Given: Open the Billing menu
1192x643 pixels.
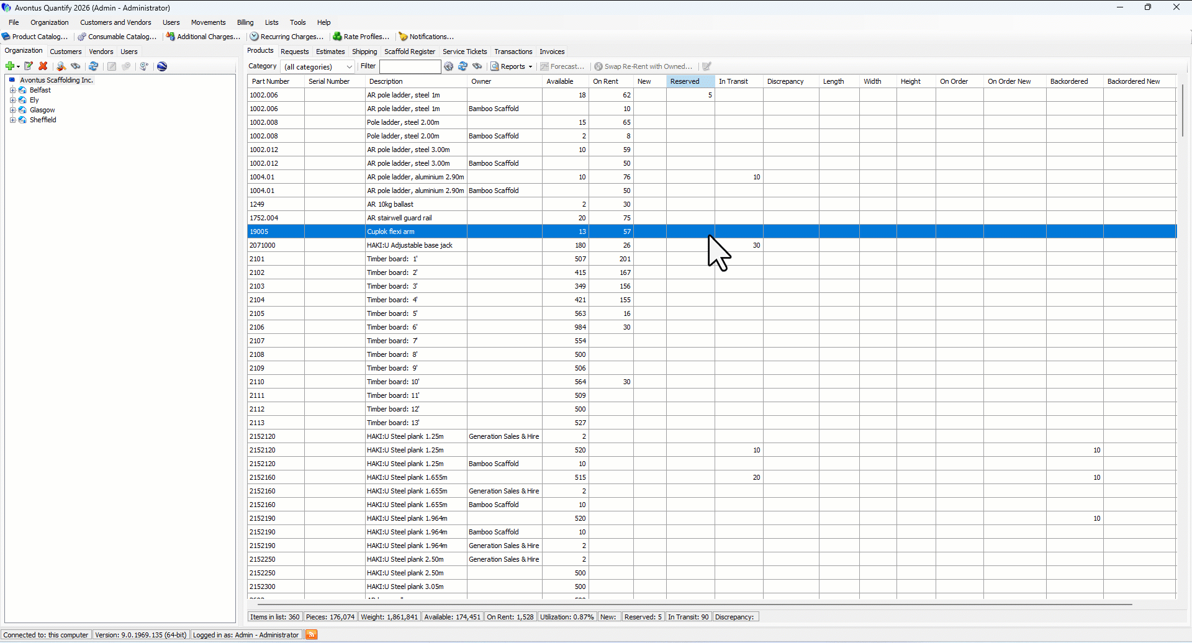Looking at the screenshot, I should coord(245,22).
